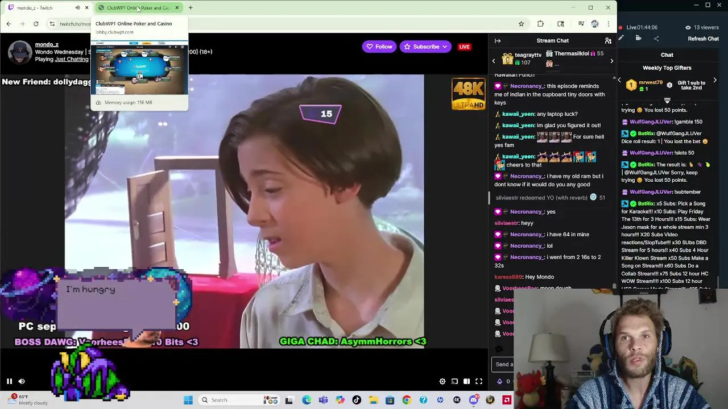Open the Chrome media controls icon

pyautogui.click(x=581, y=24)
